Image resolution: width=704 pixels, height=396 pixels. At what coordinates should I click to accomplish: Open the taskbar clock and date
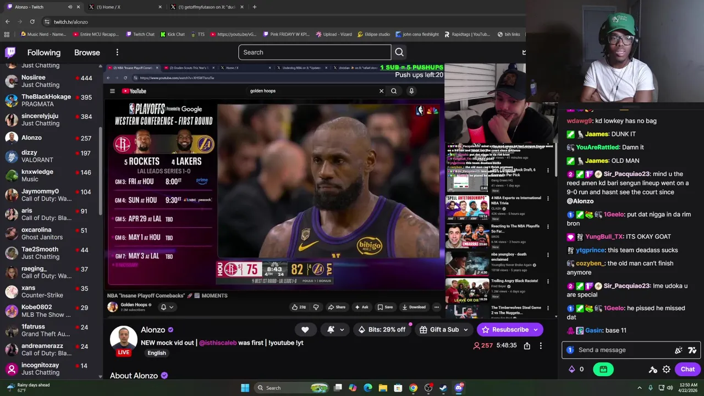click(x=690, y=388)
